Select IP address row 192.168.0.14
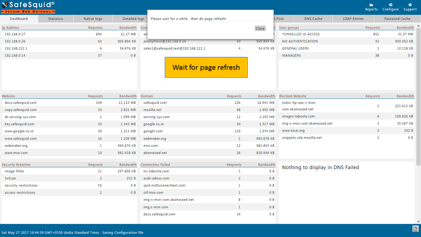 (69, 56)
